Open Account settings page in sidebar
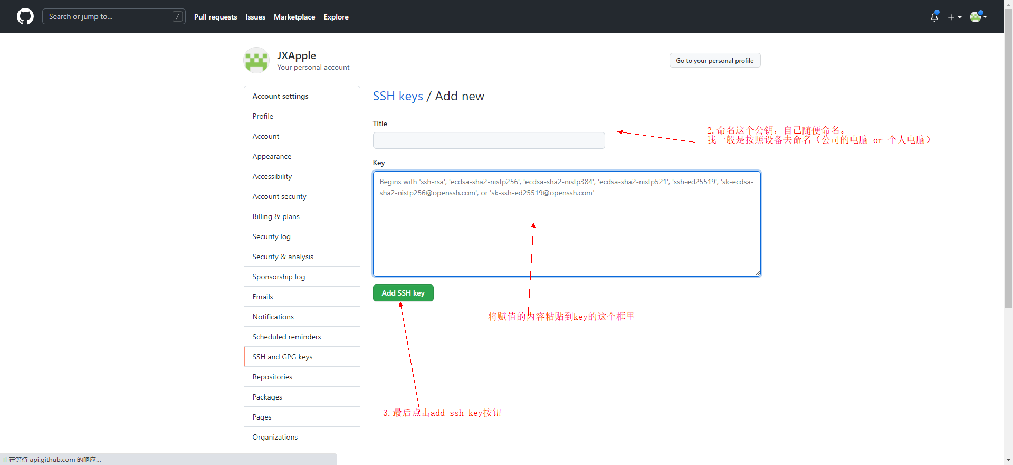This screenshot has height=465, width=1013. pyautogui.click(x=302, y=136)
